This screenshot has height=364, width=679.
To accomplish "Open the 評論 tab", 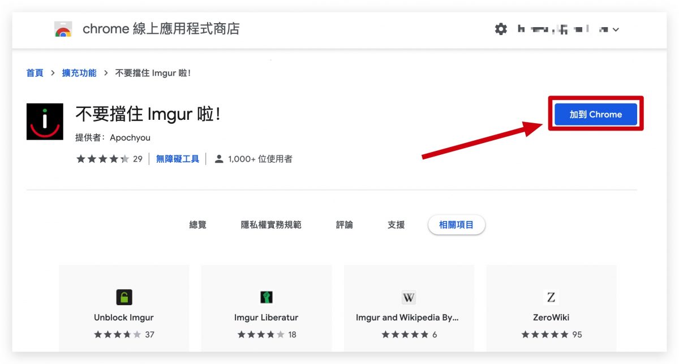I will click(x=344, y=225).
